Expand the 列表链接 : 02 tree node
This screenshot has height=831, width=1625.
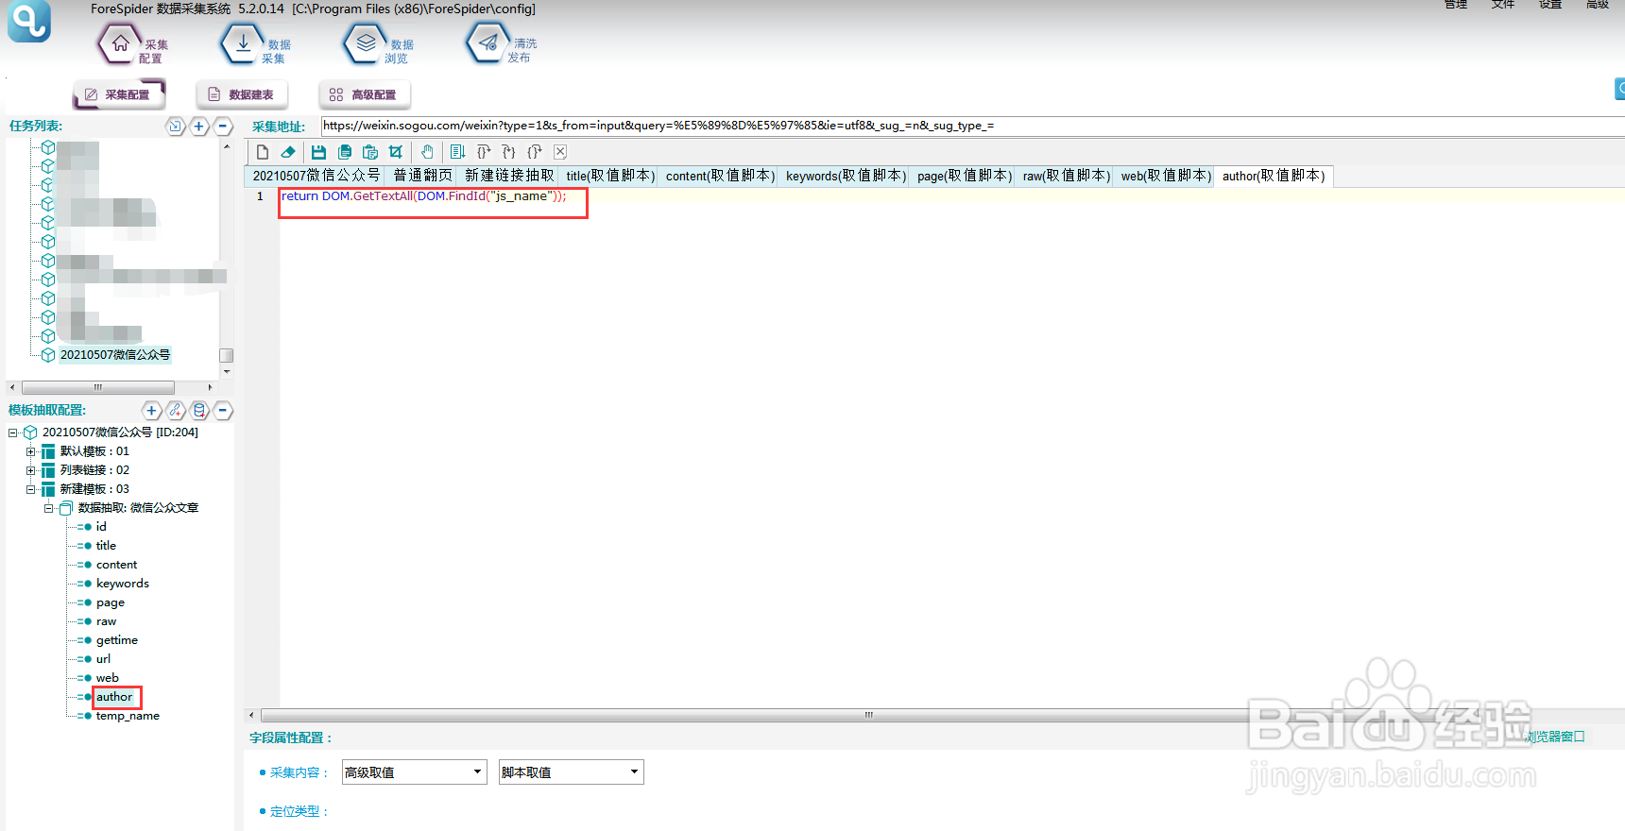click(30, 470)
